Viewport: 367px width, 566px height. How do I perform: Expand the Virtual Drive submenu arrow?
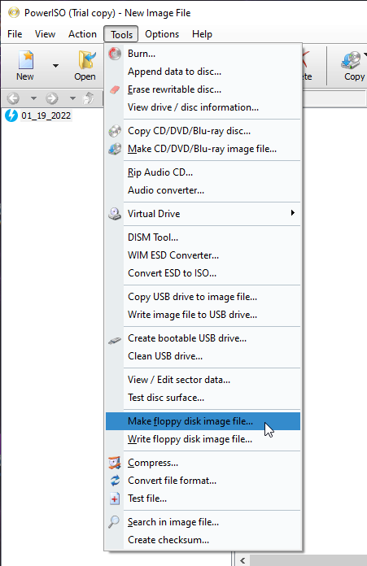click(293, 213)
